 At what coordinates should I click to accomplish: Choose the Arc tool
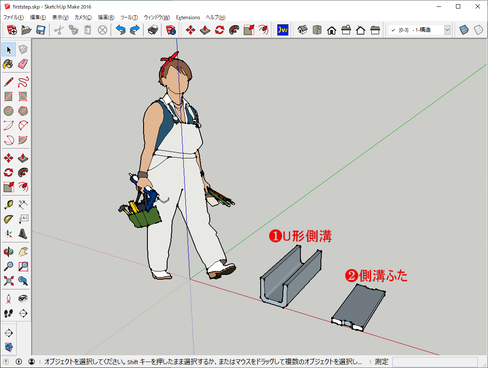click(9, 126)
